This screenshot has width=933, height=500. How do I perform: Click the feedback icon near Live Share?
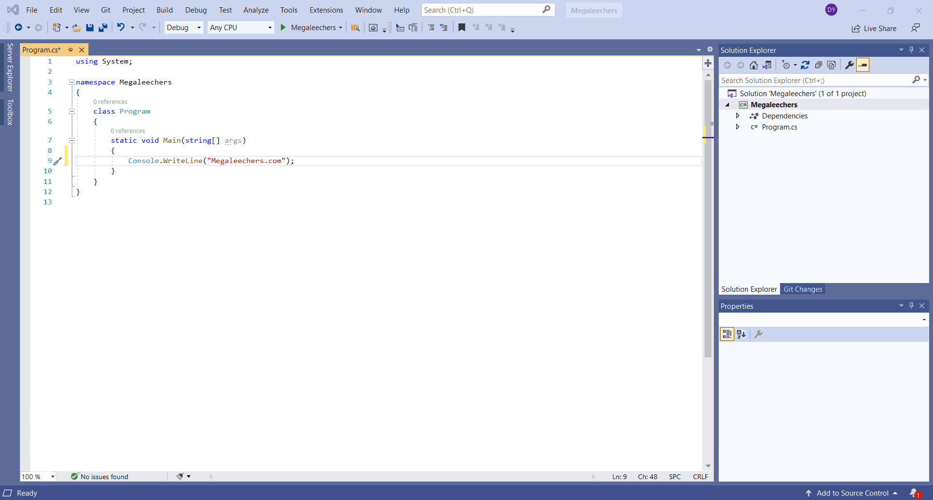[916, 28]
